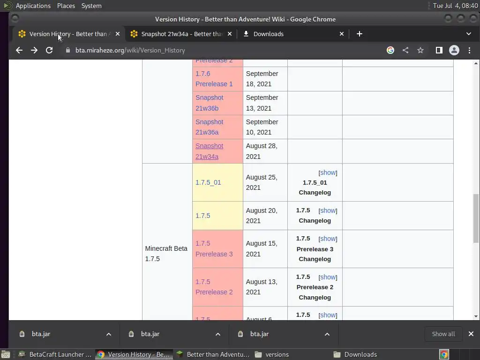Switch to Snapshot 21w34a tab
Image resolution: width=480 pixels, height=360 pixels.
(x=180, y=34)
